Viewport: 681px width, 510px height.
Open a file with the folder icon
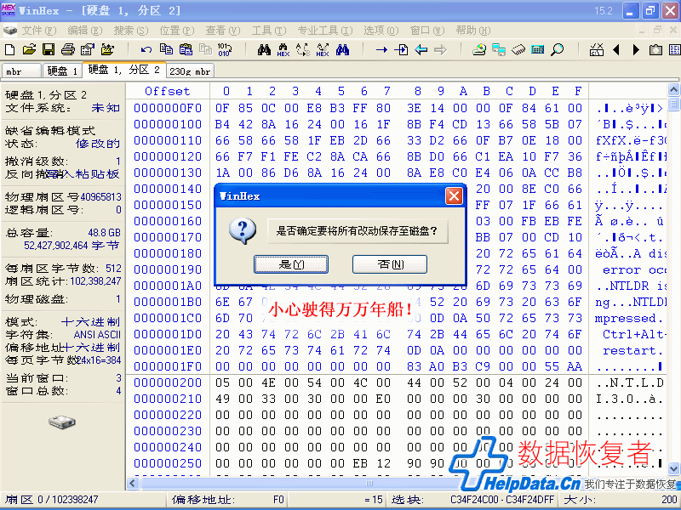(29, 49)
